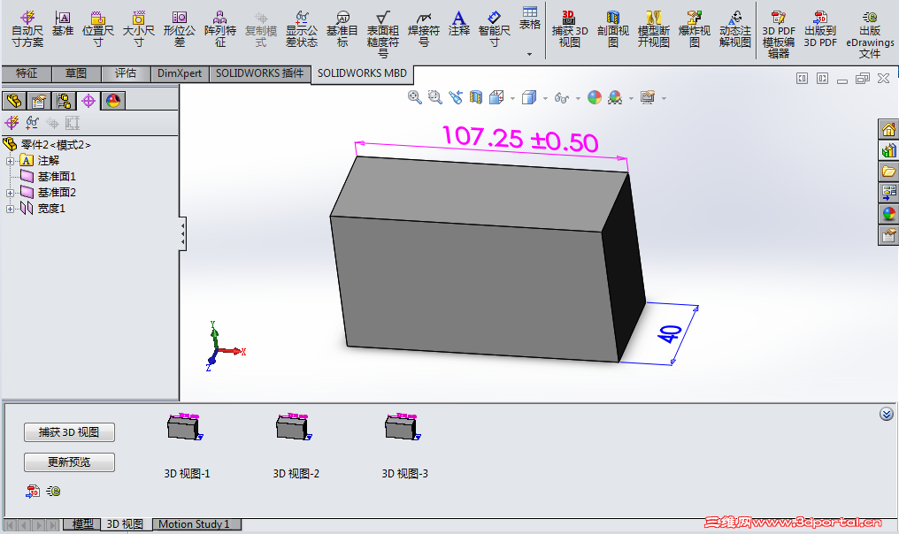Select 基准面1 in the tree
Viewport: 899px width, 534px height.
57,177
